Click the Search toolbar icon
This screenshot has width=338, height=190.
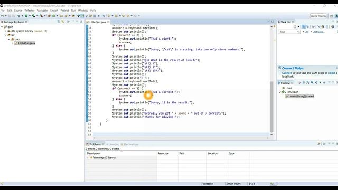click(x=73, y=16)
